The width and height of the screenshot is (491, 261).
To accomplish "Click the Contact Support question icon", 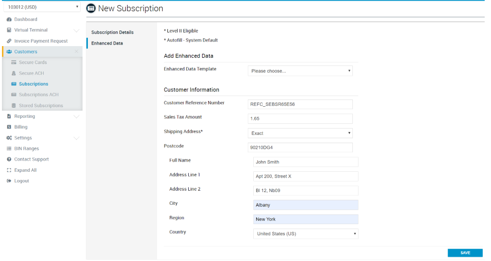I will (x=9, y=160).
